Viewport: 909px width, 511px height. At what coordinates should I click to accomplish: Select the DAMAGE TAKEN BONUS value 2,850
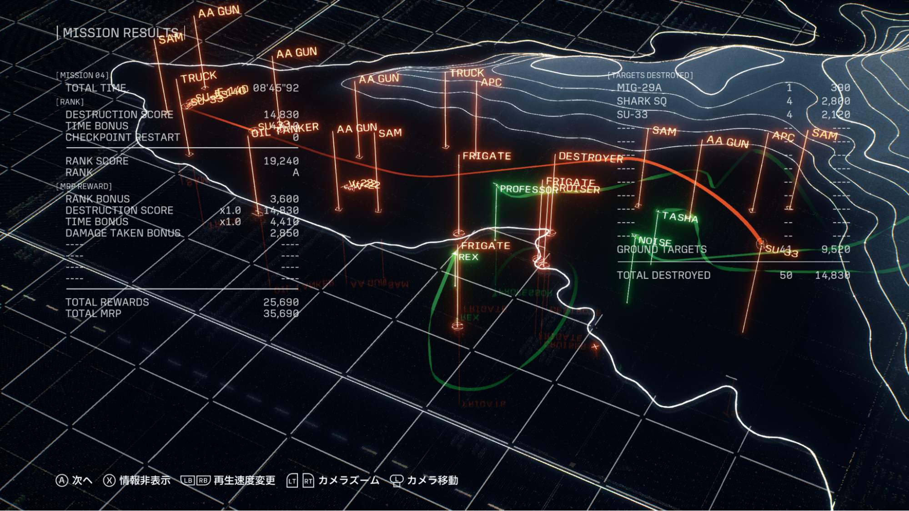click(285, 233)
